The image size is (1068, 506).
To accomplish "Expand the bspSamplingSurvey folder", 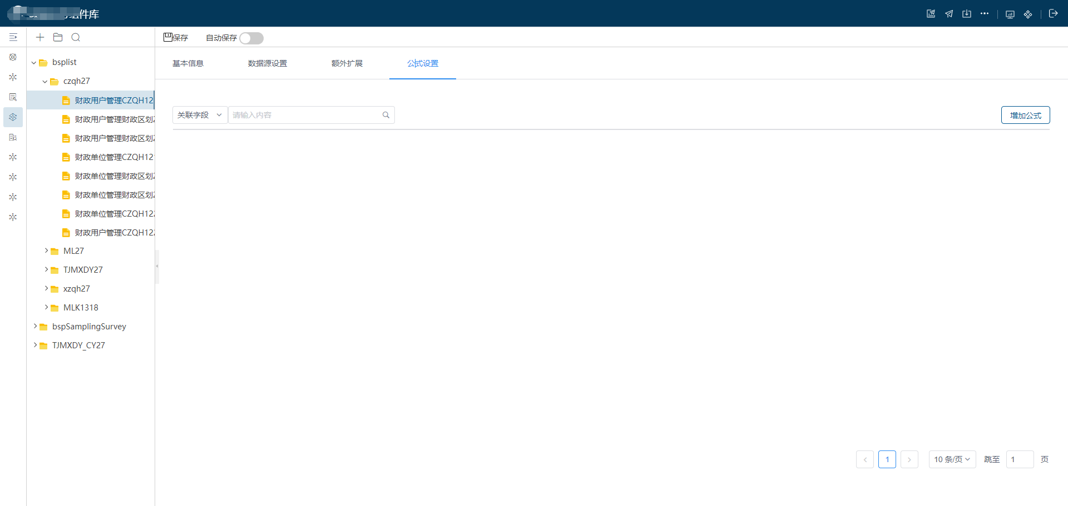I will click(x=35, y=327).
